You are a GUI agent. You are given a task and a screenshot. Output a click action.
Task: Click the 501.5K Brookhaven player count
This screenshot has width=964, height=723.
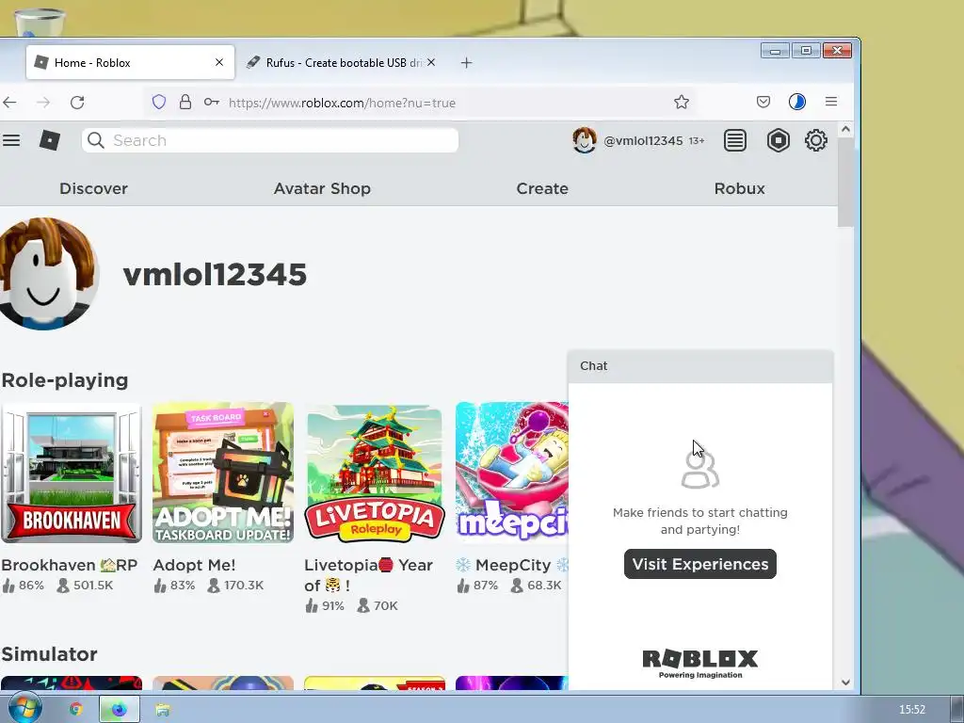(93, 586)
